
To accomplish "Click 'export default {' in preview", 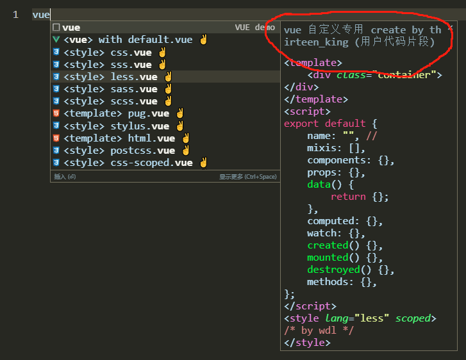I will 331,123.
